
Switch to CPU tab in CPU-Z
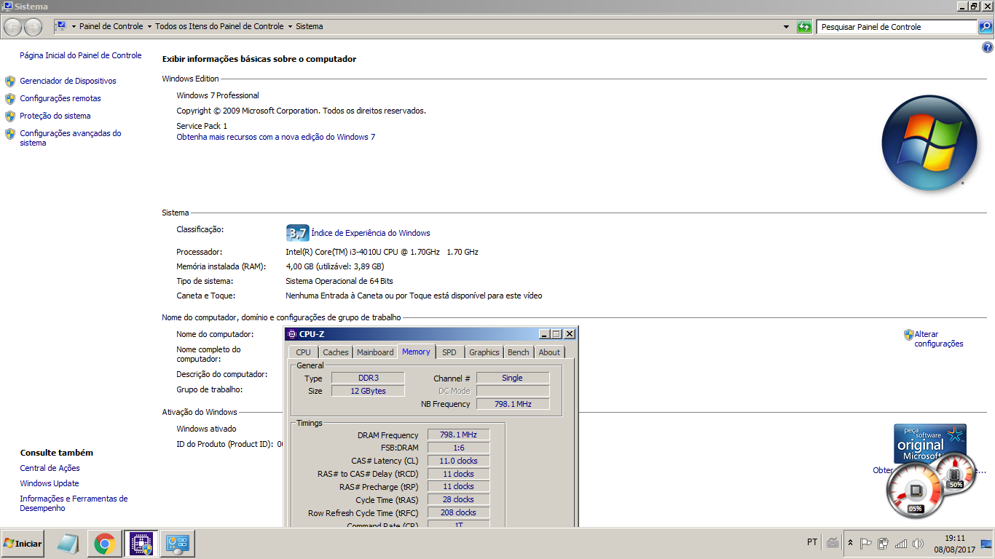(x=304, y=352)
